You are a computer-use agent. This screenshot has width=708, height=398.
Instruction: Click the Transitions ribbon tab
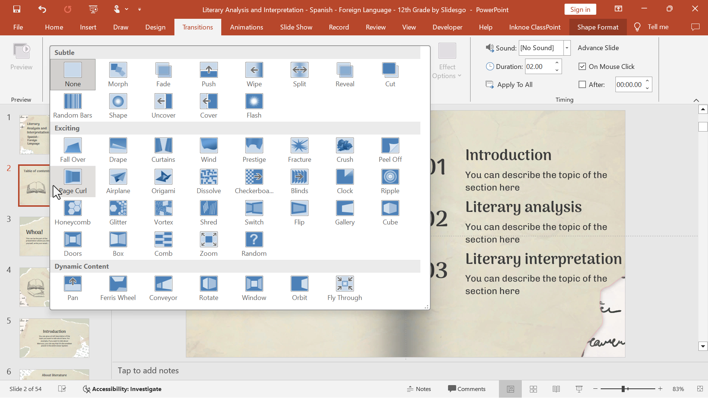pos(197,27)
